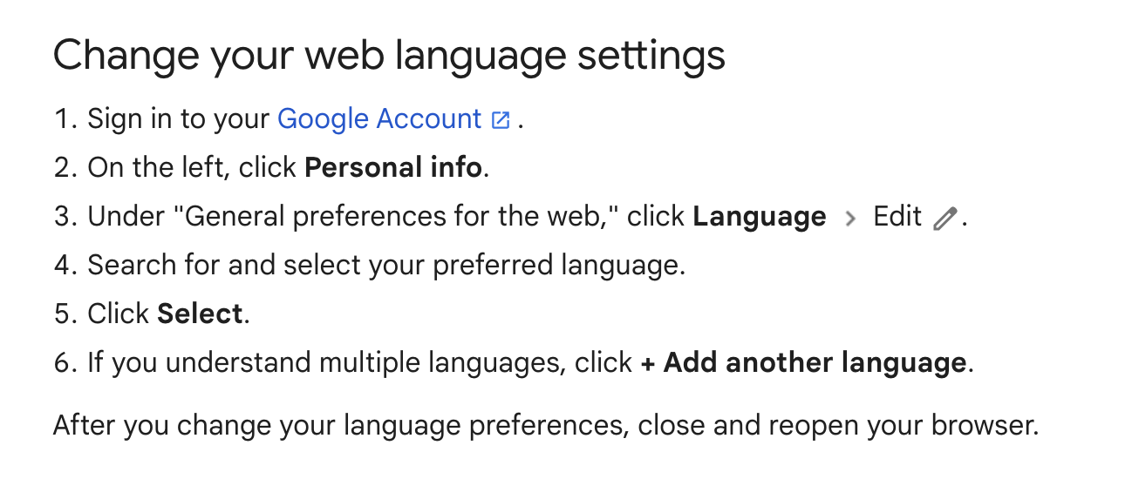Click the bold + Add another language text

coord(803,362)
